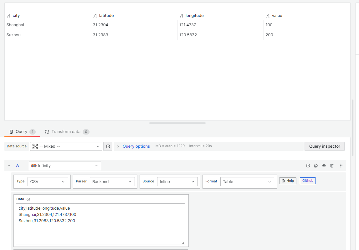Select the Shanghai table cell
Image resolution: width=359 pixels, height=250 pixels.
tap(48, 25)
